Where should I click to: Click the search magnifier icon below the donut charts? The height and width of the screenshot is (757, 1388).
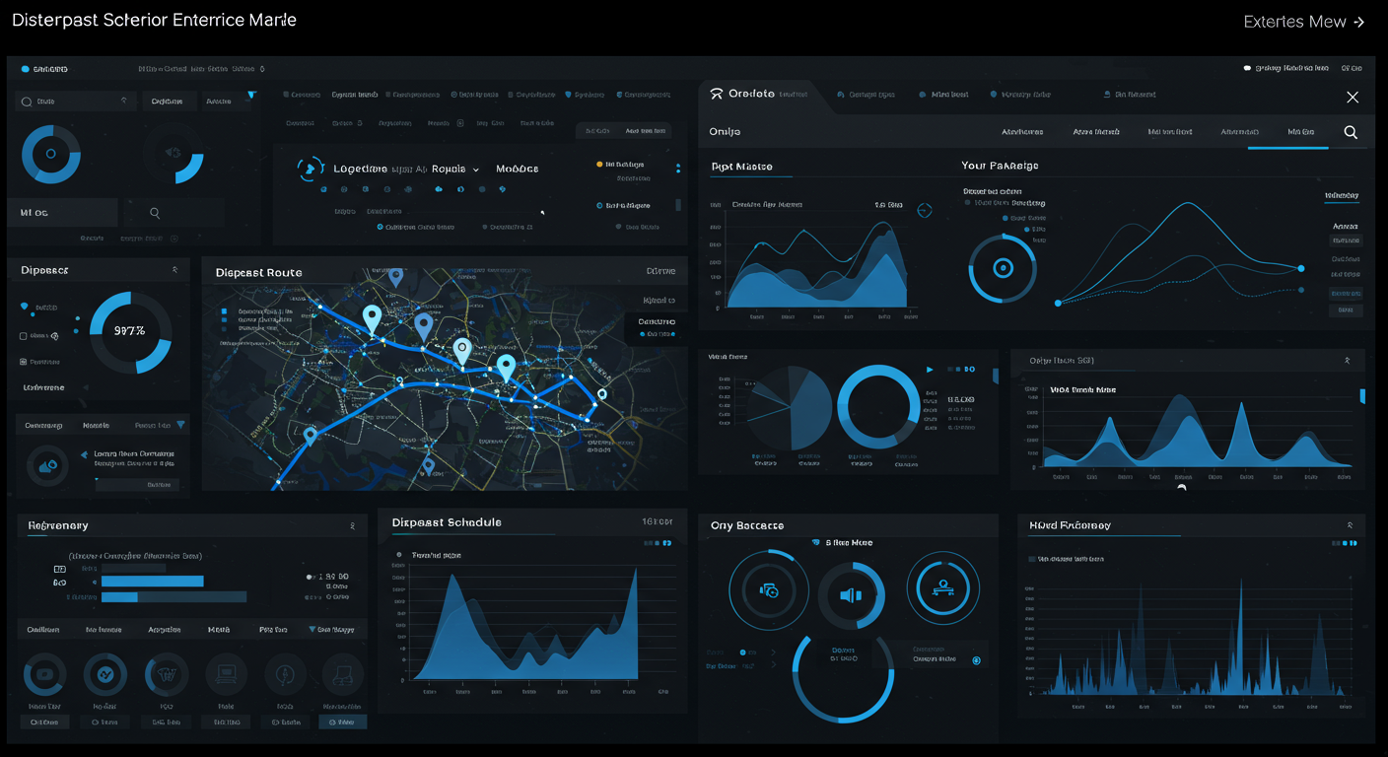[x=155, y=213]
